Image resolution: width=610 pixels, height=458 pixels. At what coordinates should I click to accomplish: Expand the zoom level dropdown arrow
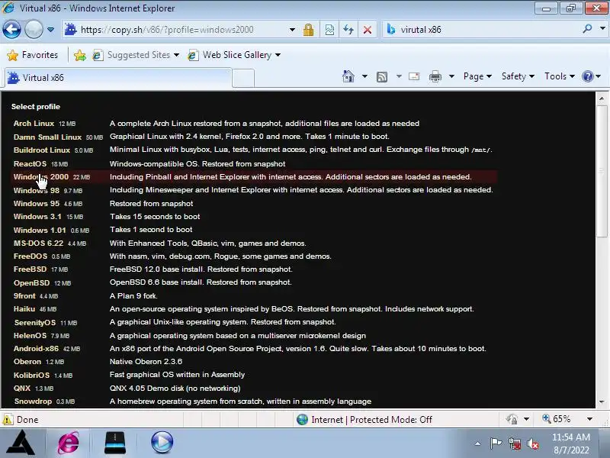pyautogui.click(x=589, y=419)
